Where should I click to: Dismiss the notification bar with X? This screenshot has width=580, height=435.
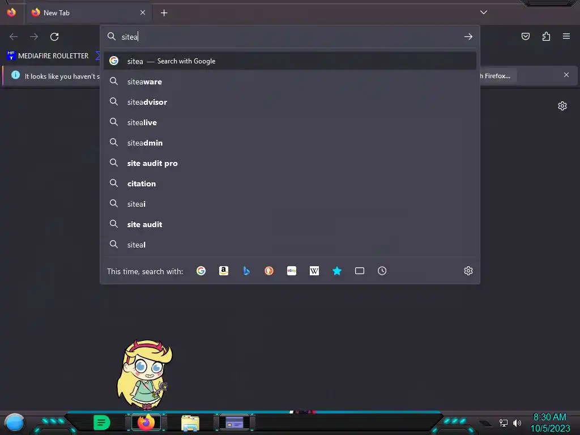click(566, 75)
